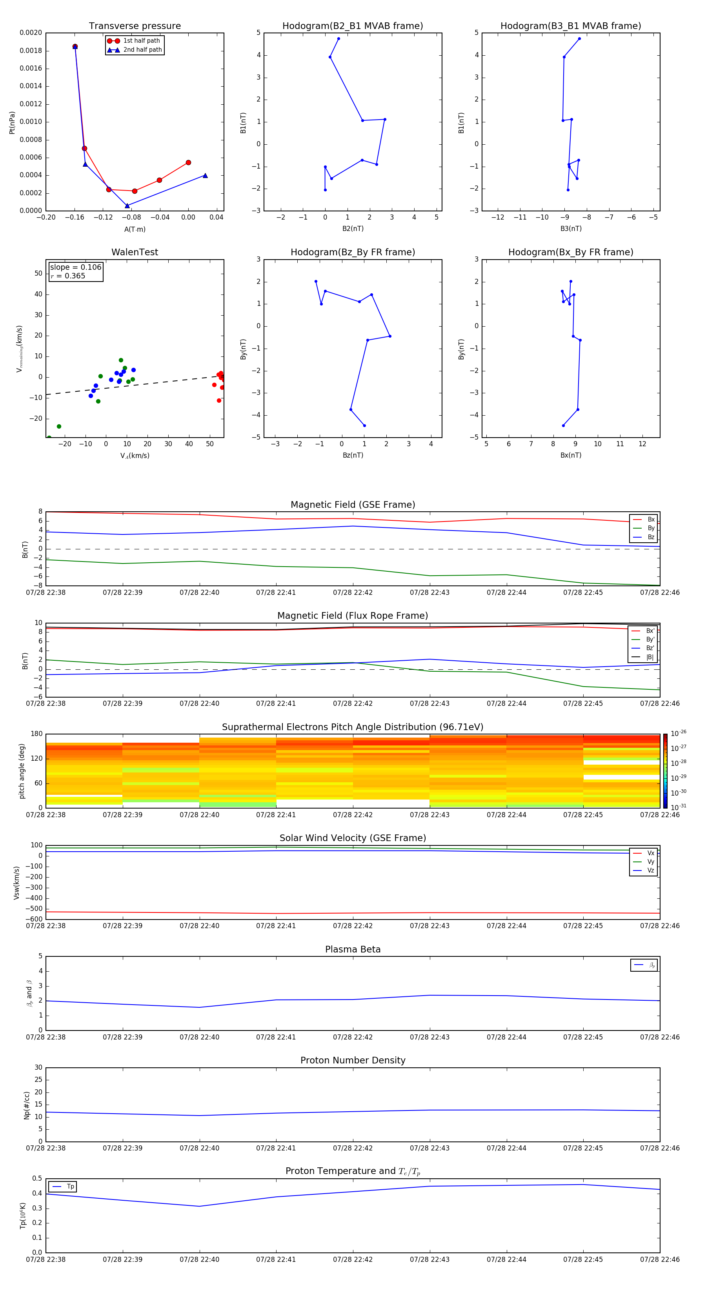706x1294 pixels.
Task: Click the 'Bx(nT)' x-axis label
Action: pos(571,455)
